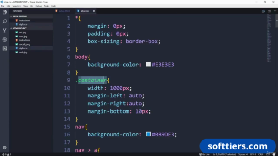278x156 pixels.
Task: Open social.jpeg in the project tree
Action: point(31,44)
